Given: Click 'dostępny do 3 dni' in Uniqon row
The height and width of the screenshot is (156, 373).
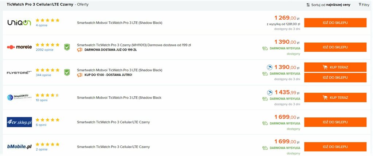Looking at the screenshot, I should tap(287, 29).
